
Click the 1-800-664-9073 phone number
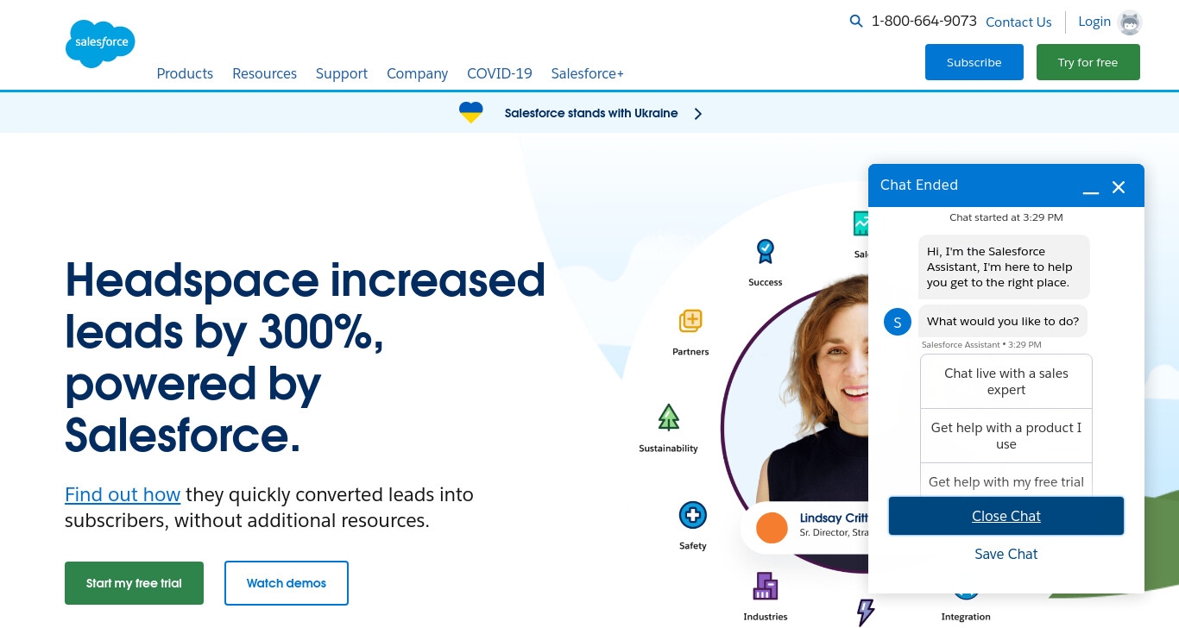(x=924, y=21)
